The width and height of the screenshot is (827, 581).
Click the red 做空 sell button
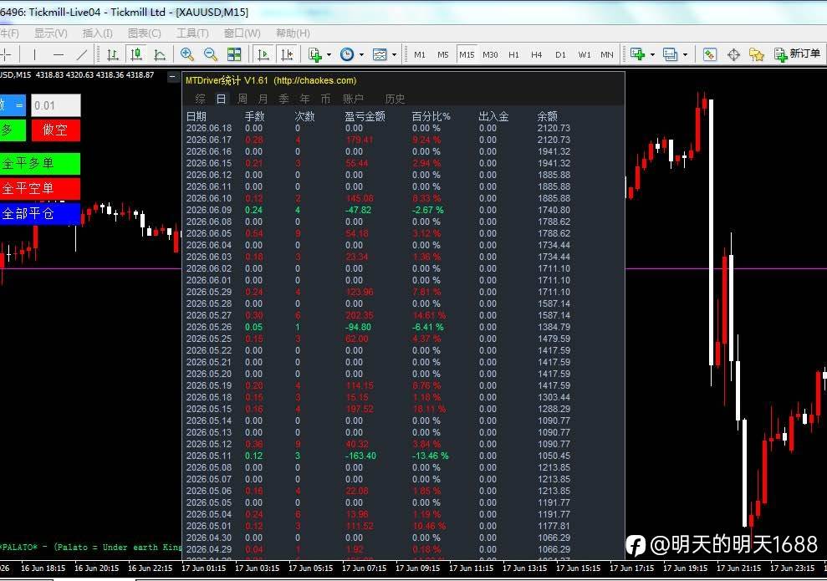(x=55, y=130)
